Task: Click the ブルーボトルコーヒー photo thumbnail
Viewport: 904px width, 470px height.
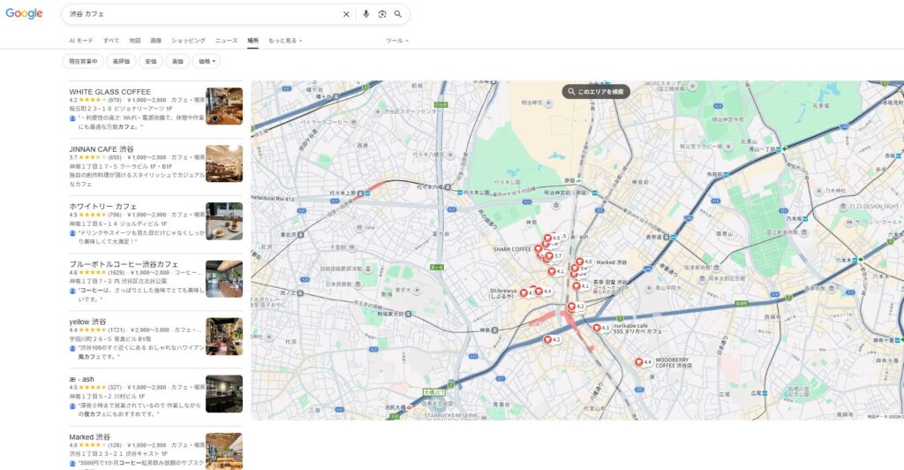Action: click(x=224, y=279)
